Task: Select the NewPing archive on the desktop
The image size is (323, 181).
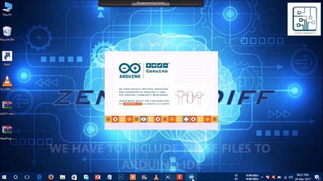Action: (7, 132)
